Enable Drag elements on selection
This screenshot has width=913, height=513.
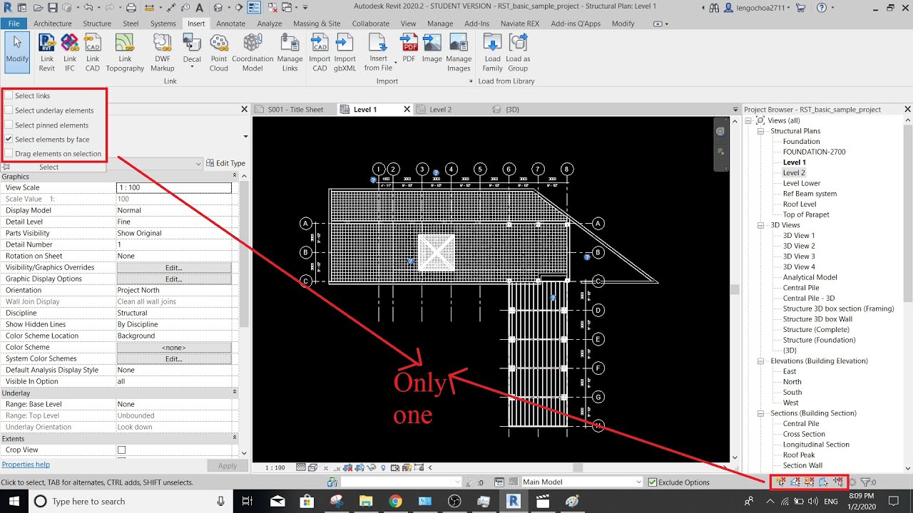pyautogui.click(x=9, y=153)
